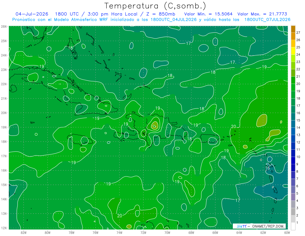Click the "19N" latitude axis label
The width and height of the screenshot is (305, 236).
click(x=4, y=127)
